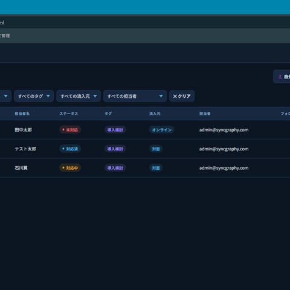
Task: Open the すべての担当者 filter dropdown
Action: coord(135,96)
